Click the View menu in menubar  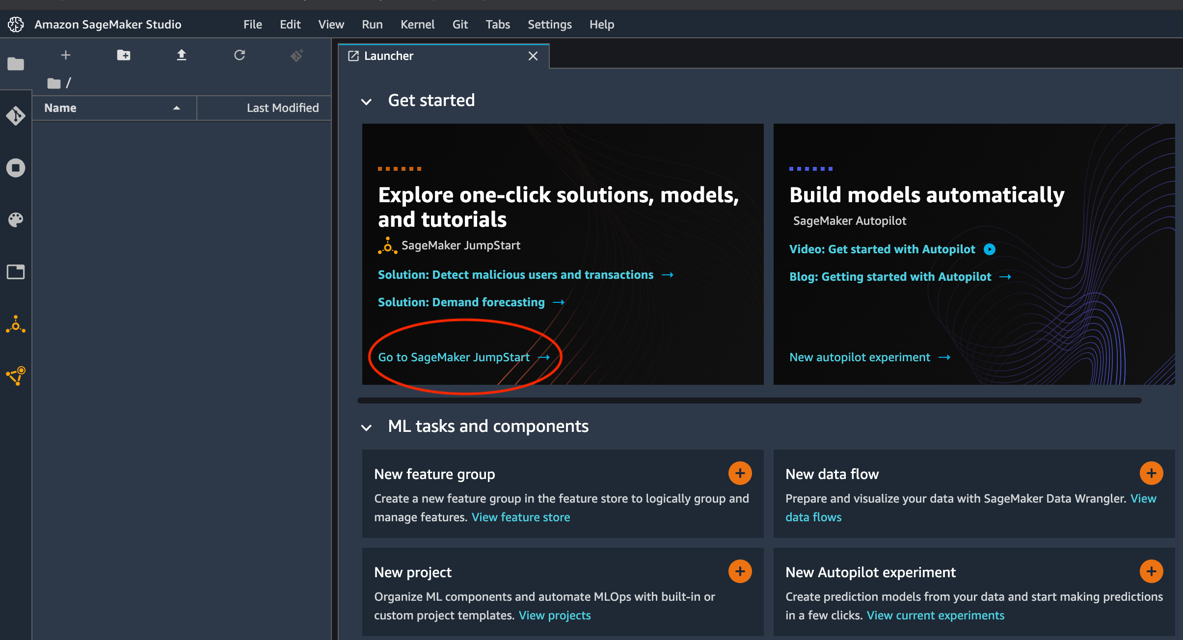[x=329, y=24]
